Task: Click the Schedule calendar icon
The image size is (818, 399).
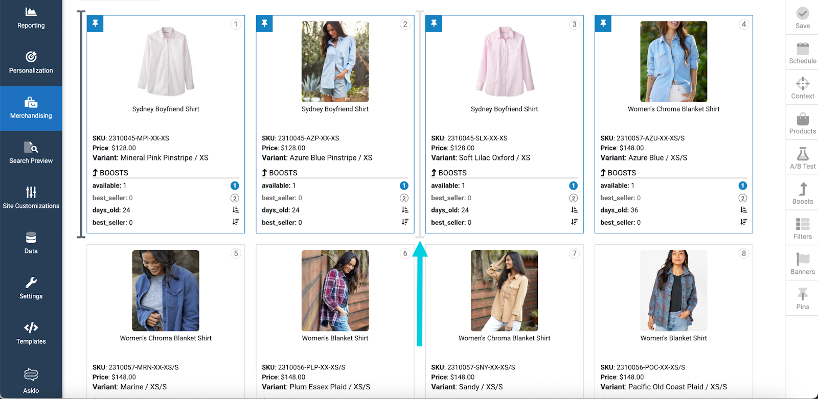Action: tap(802, 49)
